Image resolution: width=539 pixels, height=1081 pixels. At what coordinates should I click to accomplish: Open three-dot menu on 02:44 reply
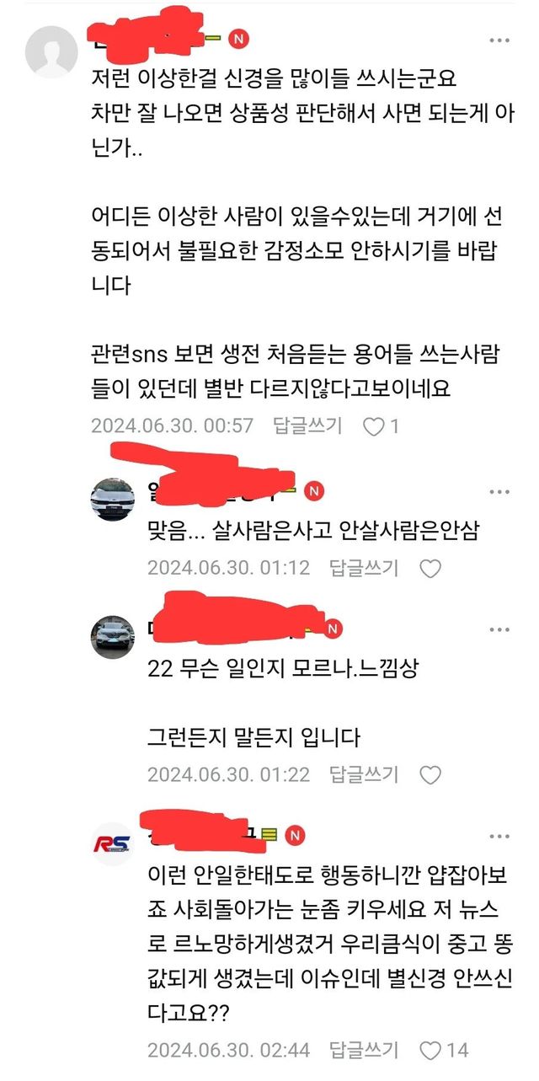pos(499,835)
